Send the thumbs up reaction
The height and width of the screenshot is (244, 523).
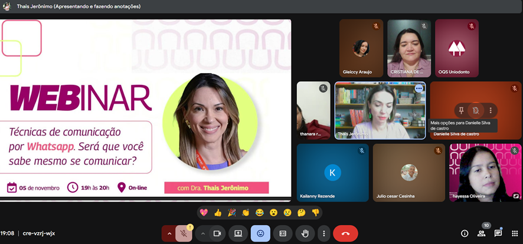point(218,212)
